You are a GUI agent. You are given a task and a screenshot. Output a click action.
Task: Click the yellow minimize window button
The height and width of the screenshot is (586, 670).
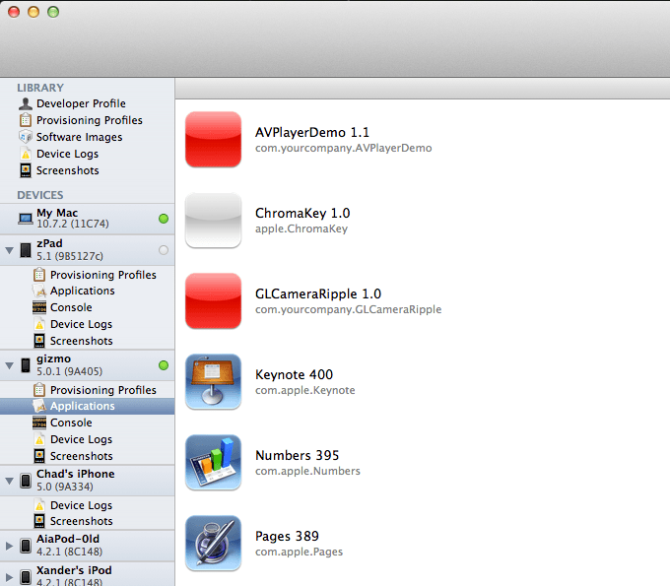pos(33,12)
